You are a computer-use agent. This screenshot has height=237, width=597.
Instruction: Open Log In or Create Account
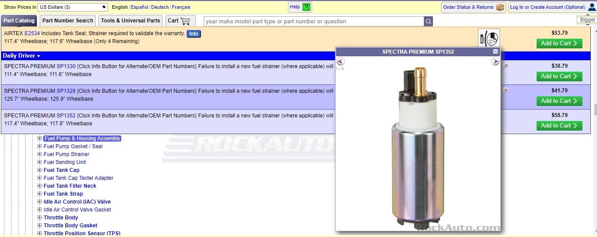tap(548, 7)
